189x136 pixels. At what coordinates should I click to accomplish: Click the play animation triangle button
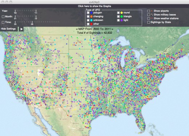pos(21,29)
